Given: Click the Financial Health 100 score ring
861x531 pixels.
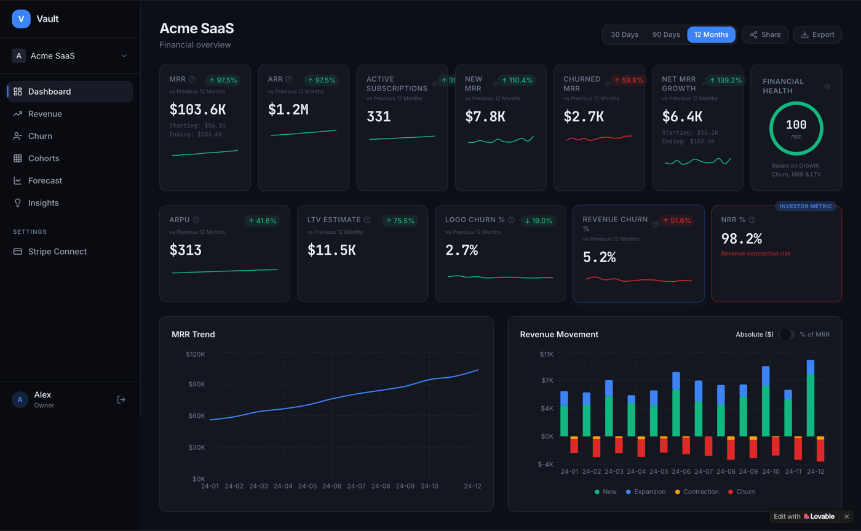Looking at the screenshot, I should pyautogui.click(x=796, y=129).
